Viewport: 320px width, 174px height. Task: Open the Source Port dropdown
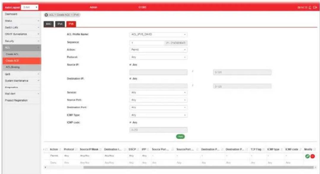click(x=158, y=100)
